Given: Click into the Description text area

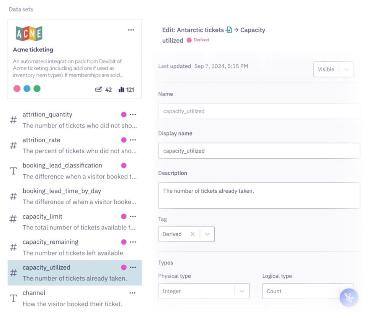Looking at the screenshot, I should pyautogui.click(x=259, y=195).
